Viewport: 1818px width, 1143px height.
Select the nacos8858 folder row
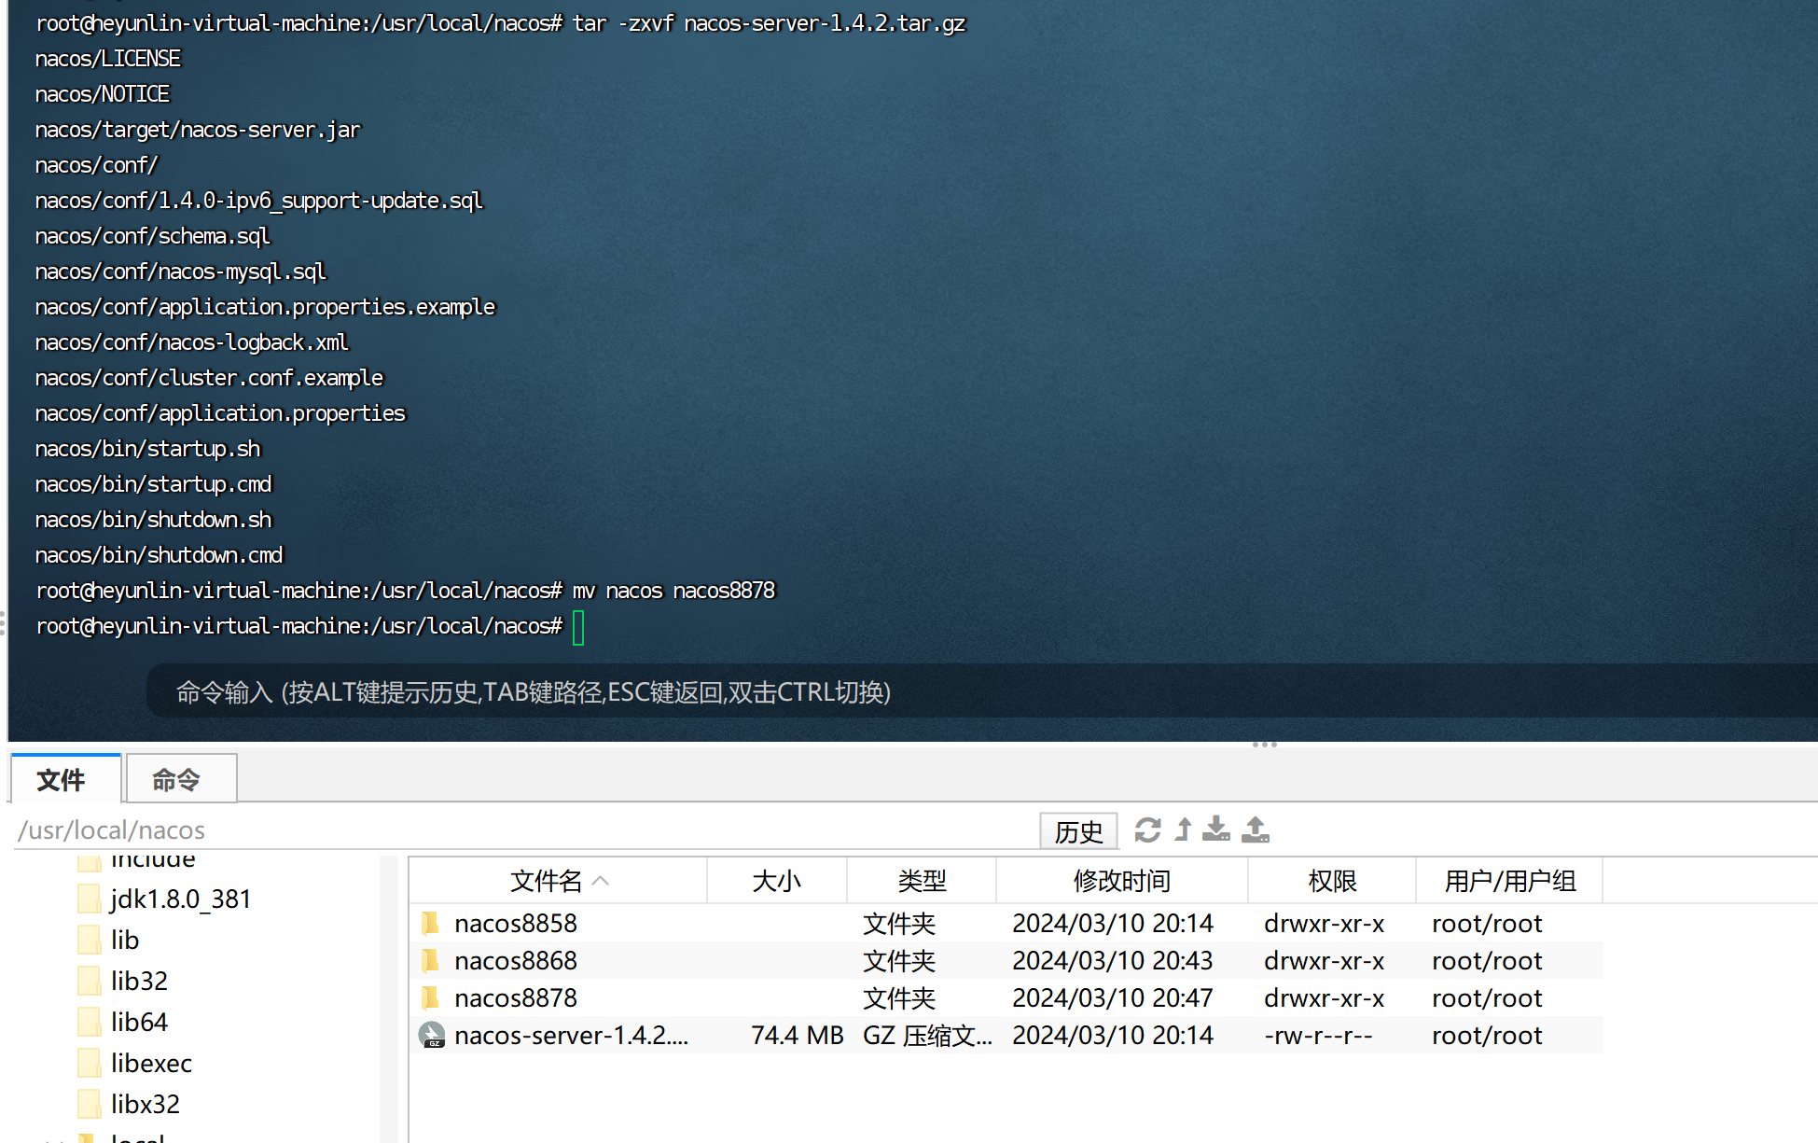pos(1006,924)
